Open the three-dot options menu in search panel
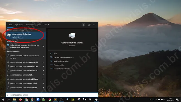Viewport: 181px width, 102px height. tap(94, 25)
